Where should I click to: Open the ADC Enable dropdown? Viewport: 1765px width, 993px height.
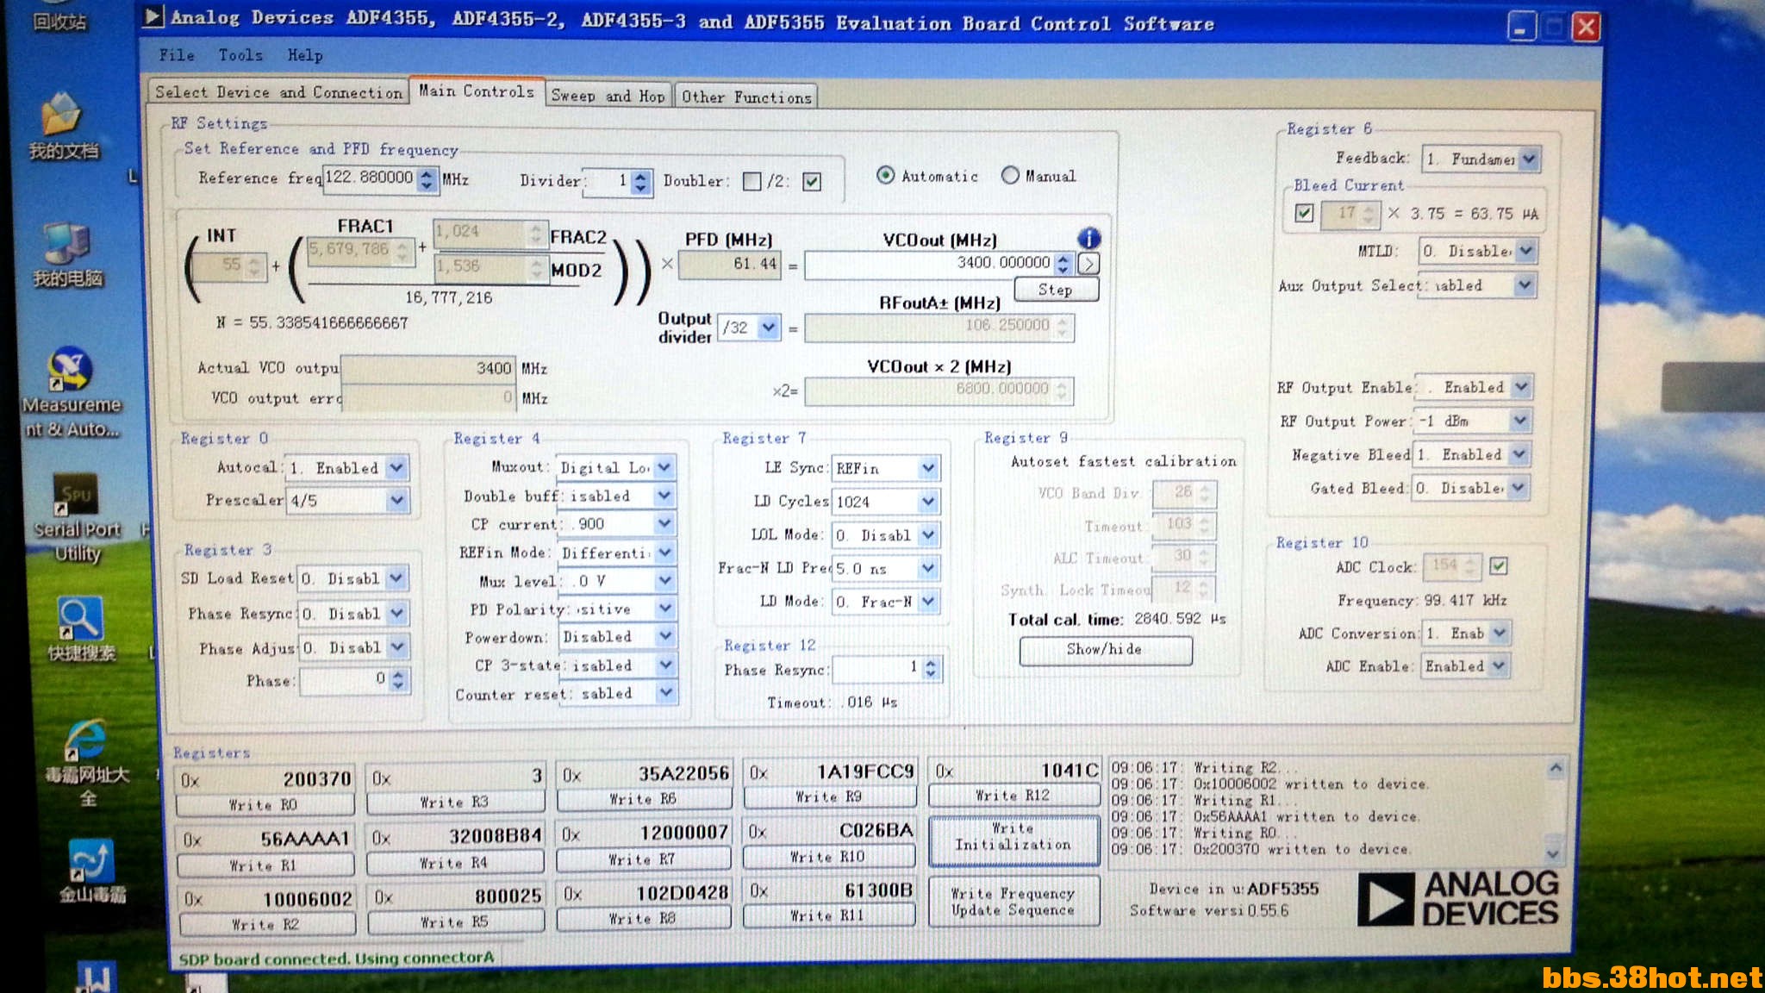[1465, 665]
